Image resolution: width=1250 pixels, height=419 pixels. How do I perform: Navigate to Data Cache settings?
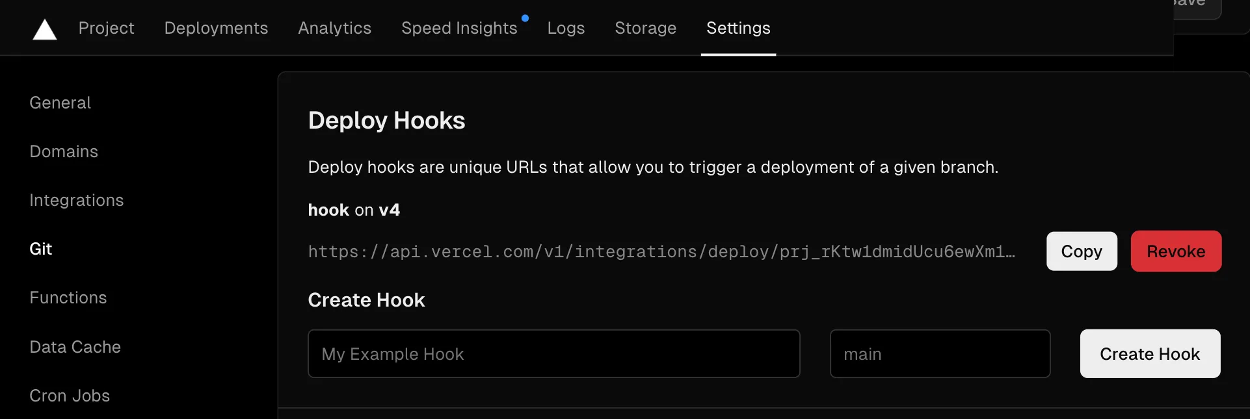point(75,347)
